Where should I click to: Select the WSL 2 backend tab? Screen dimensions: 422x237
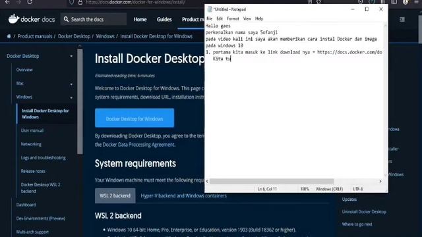[x=115, y=196]
